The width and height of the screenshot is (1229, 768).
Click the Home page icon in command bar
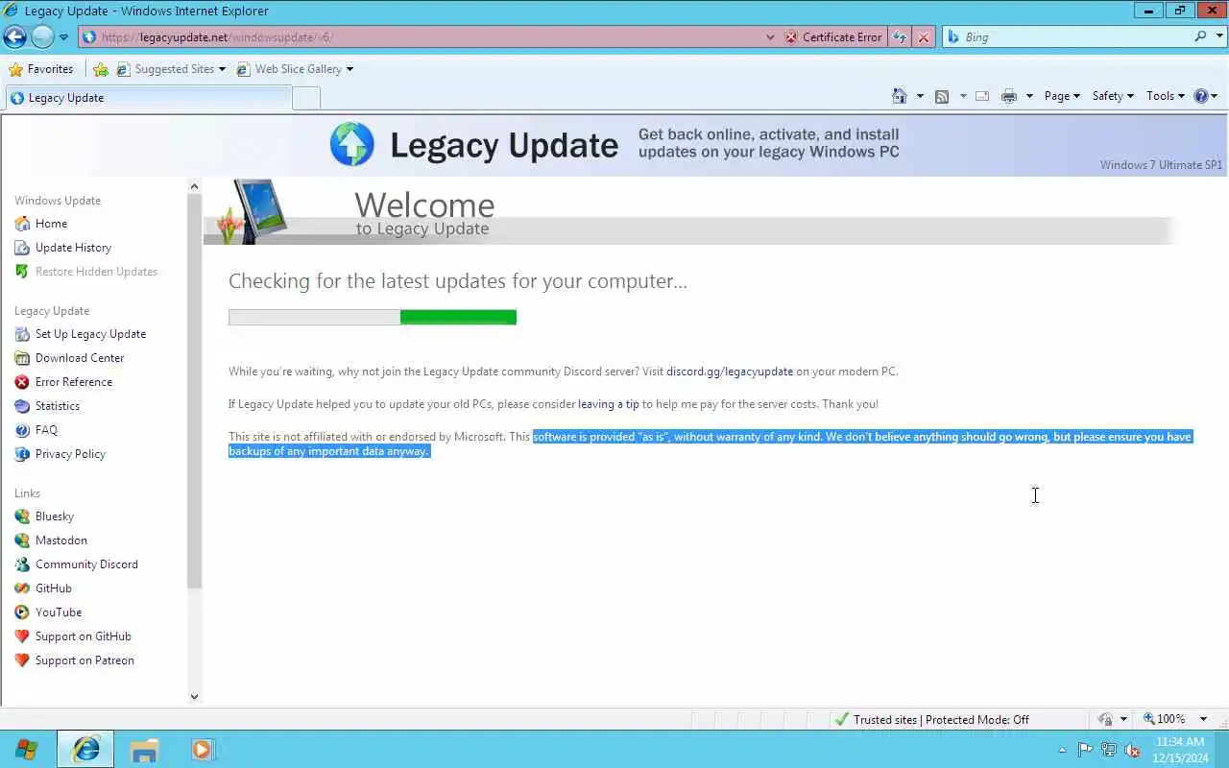click(900, 96)
